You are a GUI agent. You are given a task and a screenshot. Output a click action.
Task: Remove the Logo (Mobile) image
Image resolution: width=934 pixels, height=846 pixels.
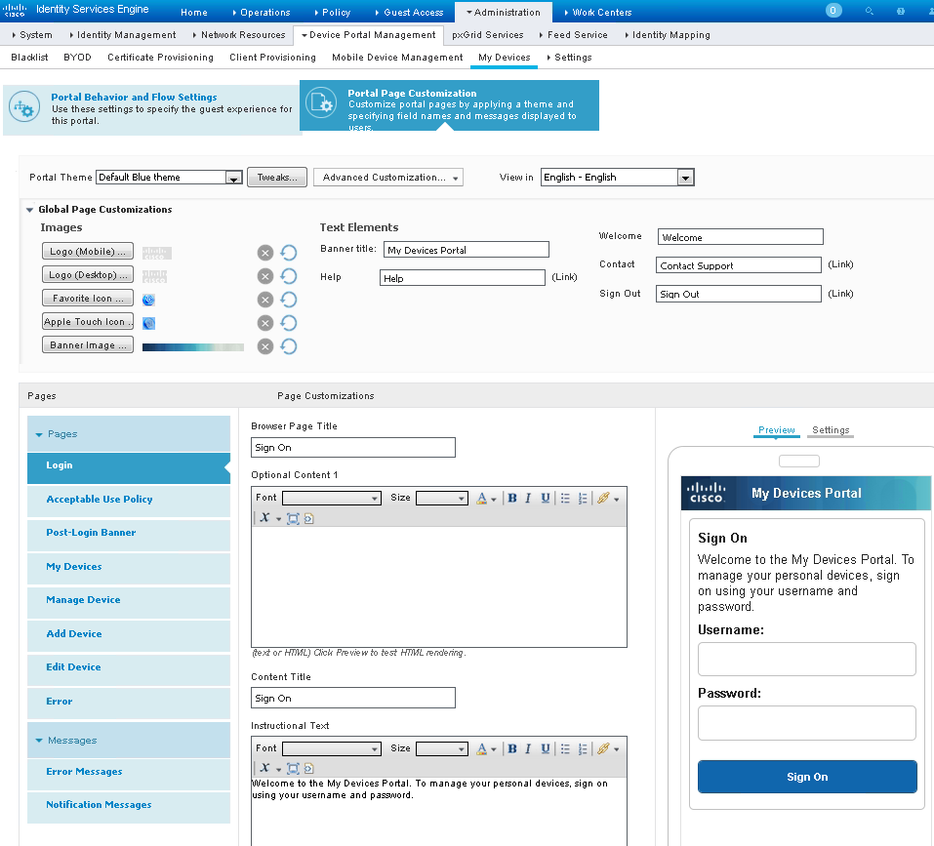[265, 253]
